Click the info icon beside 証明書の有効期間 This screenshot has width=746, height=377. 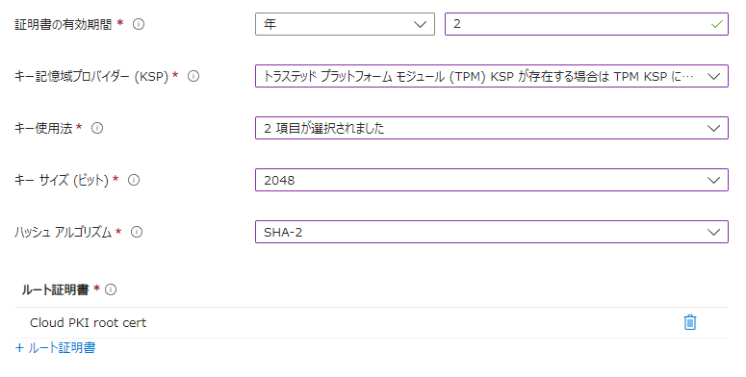coord(139,24)
